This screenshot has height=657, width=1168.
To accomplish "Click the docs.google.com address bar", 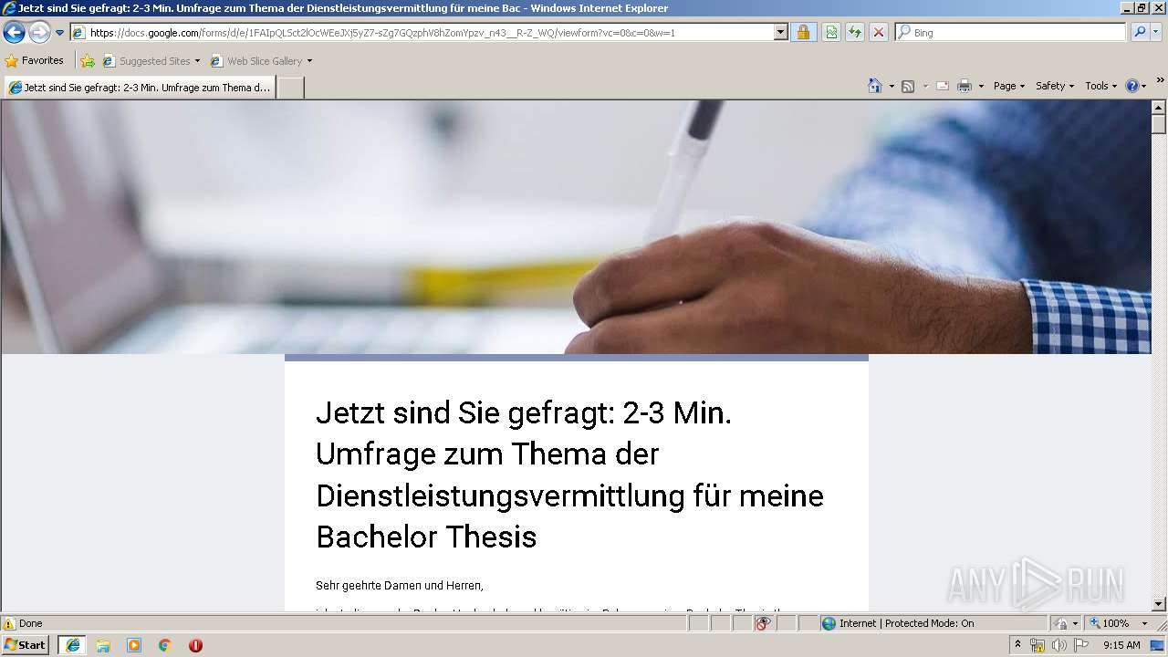I will point(422,32).
